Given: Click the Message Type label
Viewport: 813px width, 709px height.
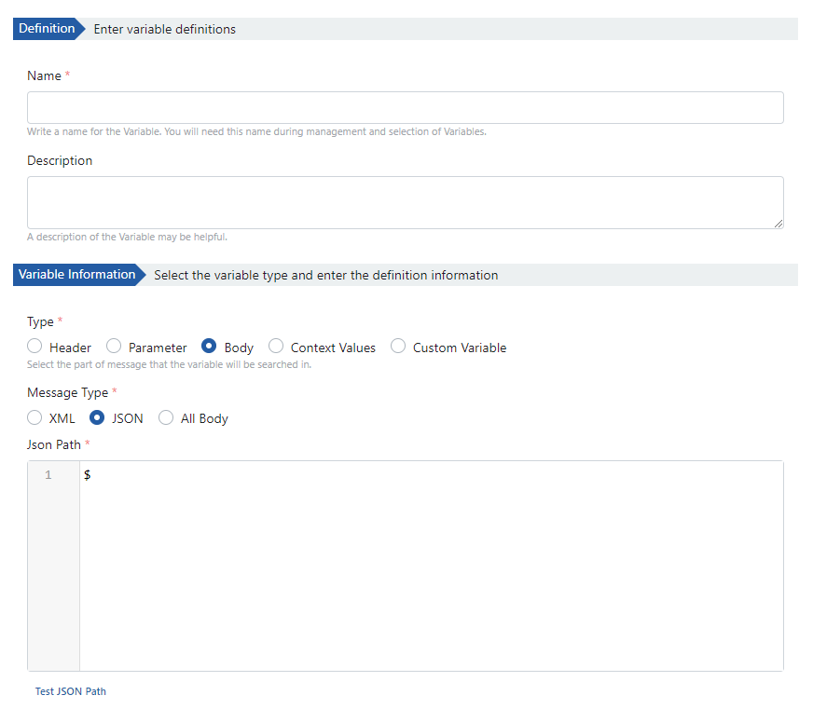Looking at the screenshot, I should pos(67,392).
